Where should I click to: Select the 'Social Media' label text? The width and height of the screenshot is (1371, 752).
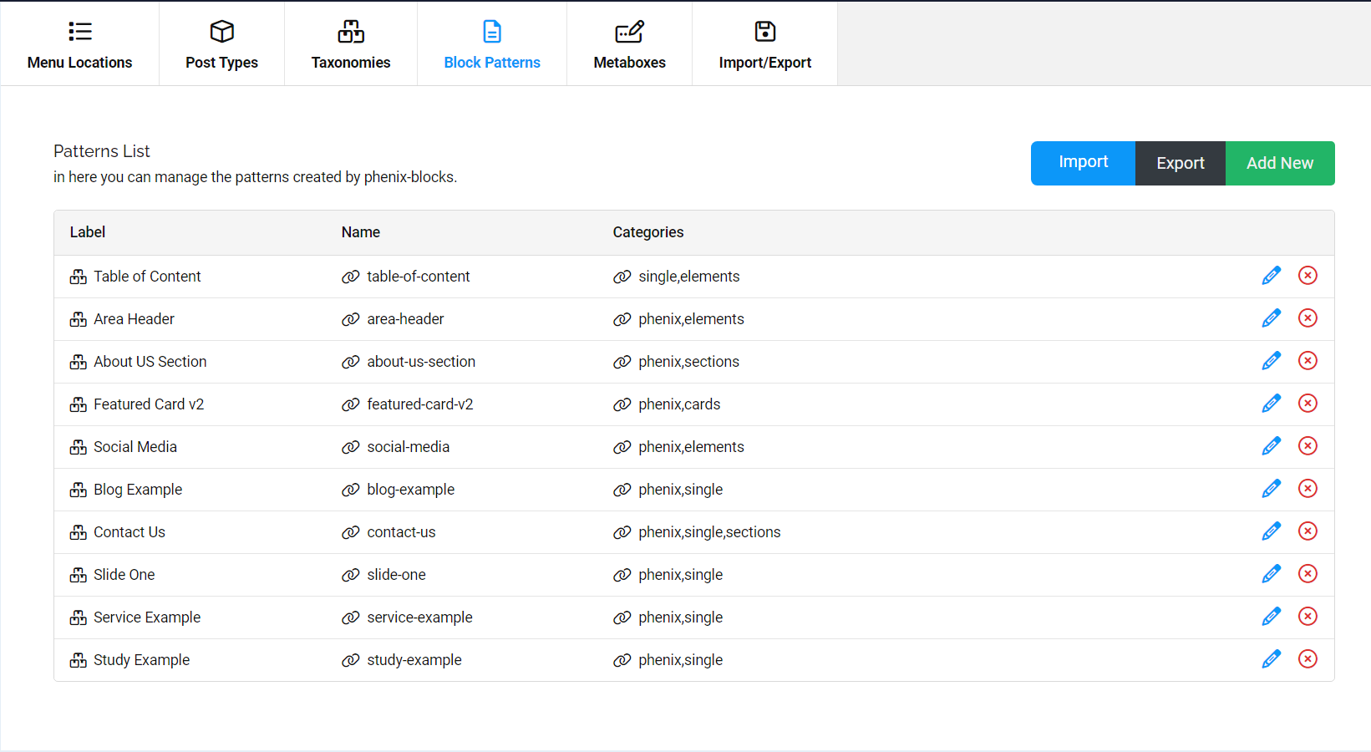(x=135, y=447)
